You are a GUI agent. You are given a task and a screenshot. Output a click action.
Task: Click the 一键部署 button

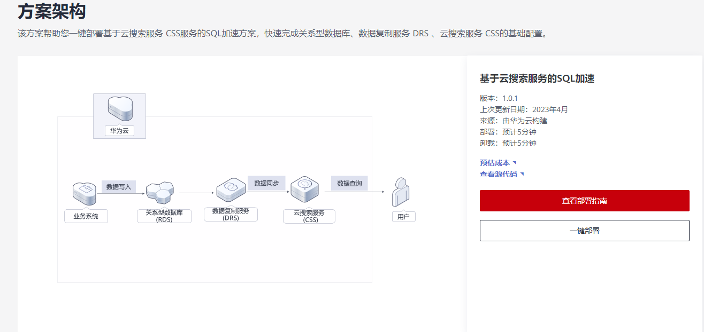585,231
